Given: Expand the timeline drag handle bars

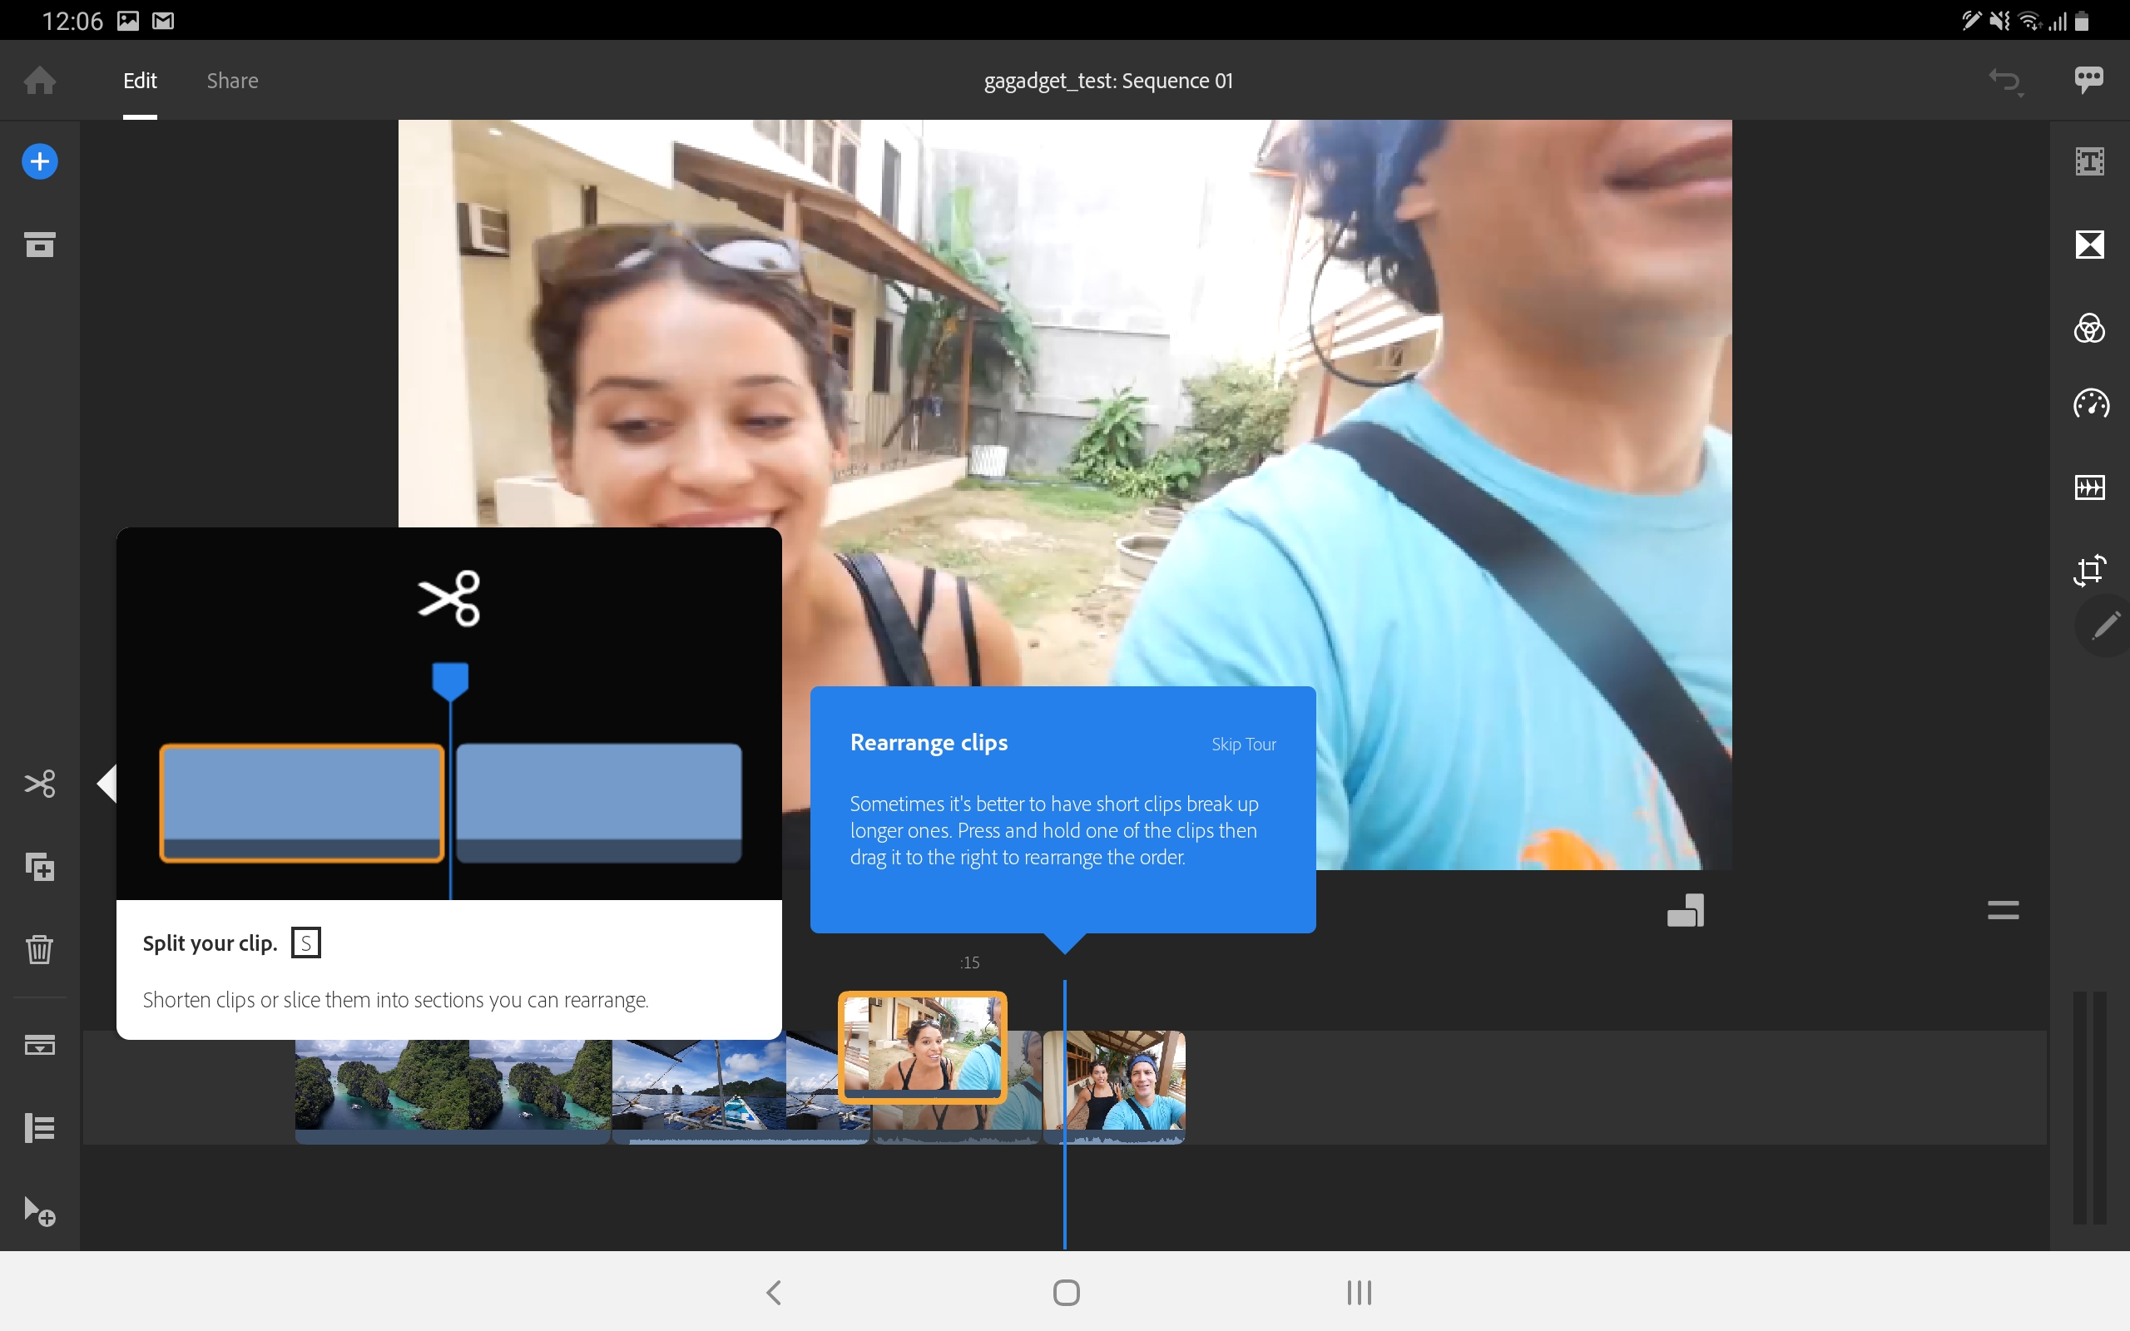Looking at the screenshot, I should click(2003, 910).
